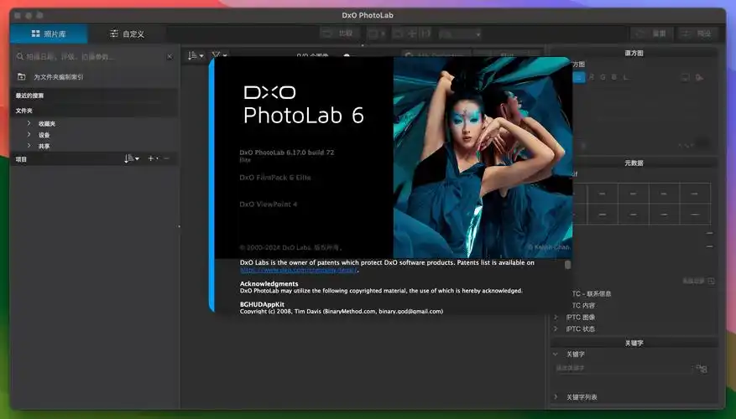The height and width of the screenshot is (419, 736).
Task: Open the image browser sort order dropdown
Action: coord(195,56)
